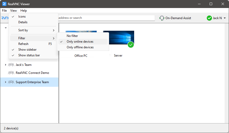Click the Support Enterprise Team group icon
This screenshot has width=229, height=133.
coord(11,82)
